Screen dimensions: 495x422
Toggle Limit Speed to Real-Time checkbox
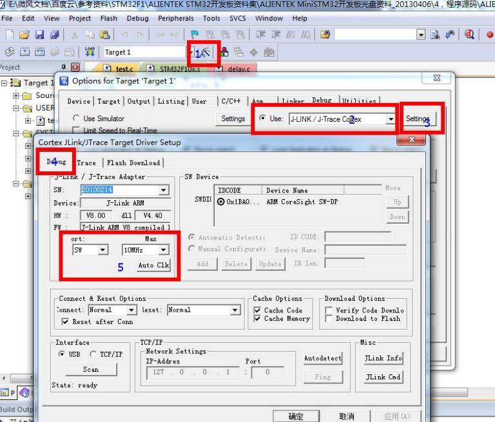[x=76, y=130]
